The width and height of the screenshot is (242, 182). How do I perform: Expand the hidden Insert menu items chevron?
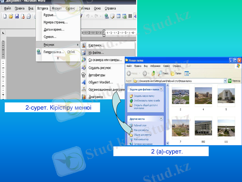pyautogui.click(x=58, y=58)
